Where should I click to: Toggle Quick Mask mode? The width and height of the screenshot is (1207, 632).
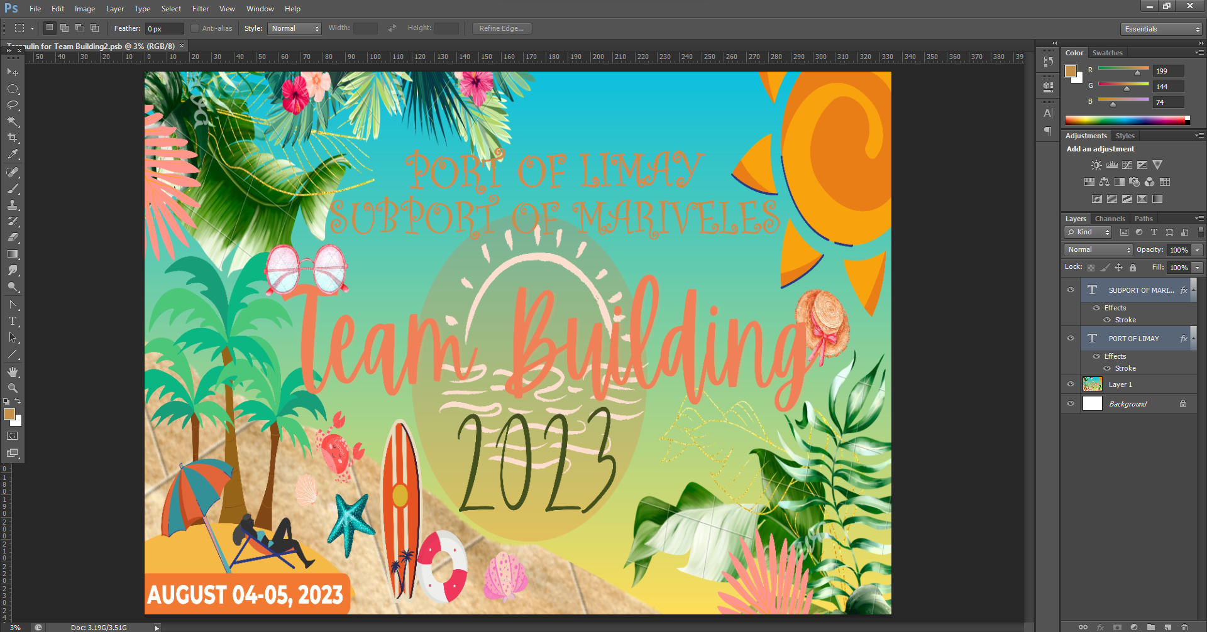pos(13,436)
